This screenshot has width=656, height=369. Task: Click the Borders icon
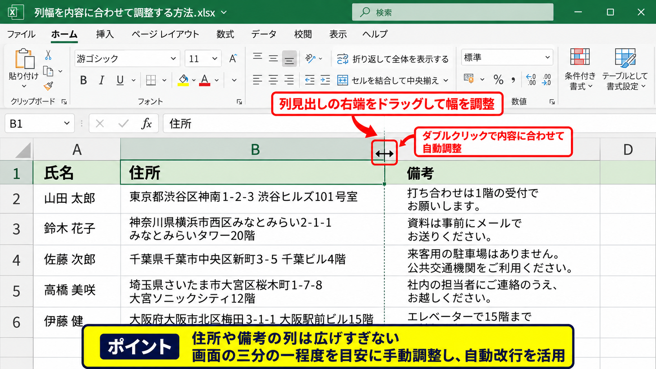[151, 80]
